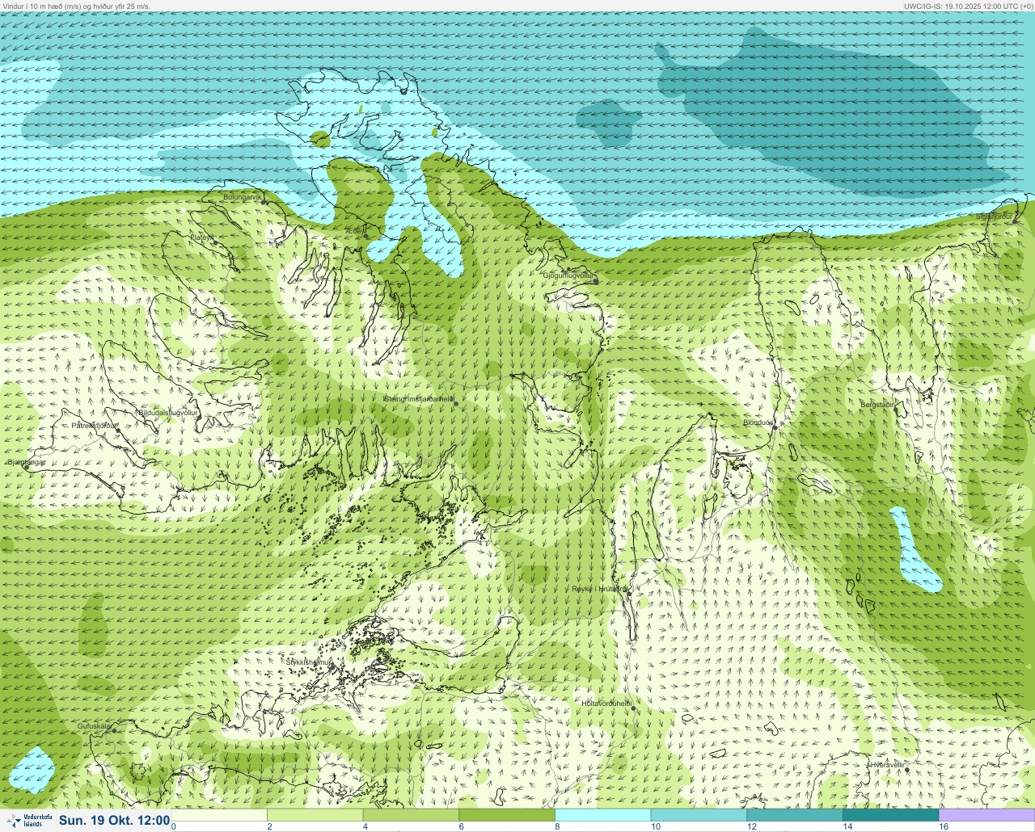Click the Bergstaðir station label
Screen dimensions: 1035x832
tap(879, 405)
